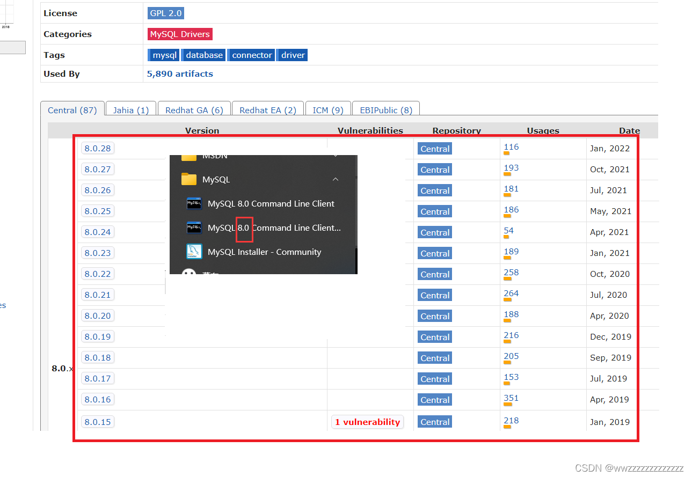The height and width of the screenshot is (477, 692).
Task: Switch to the Jahia (1) tab
Action: [x=131, y=110]
